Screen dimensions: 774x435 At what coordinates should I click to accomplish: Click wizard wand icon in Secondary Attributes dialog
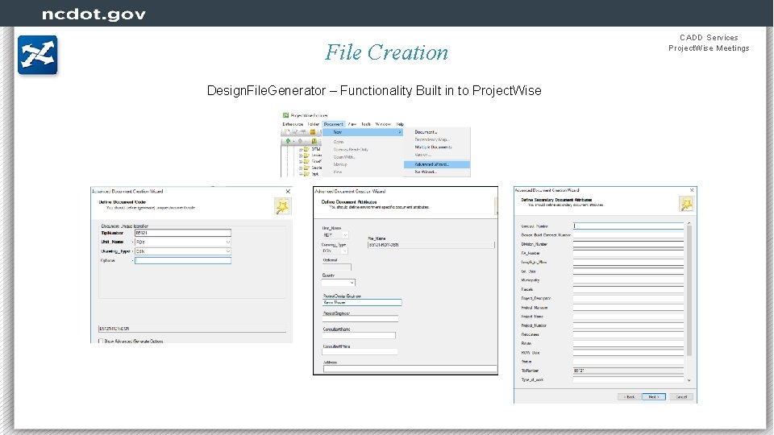pos(686,204)
